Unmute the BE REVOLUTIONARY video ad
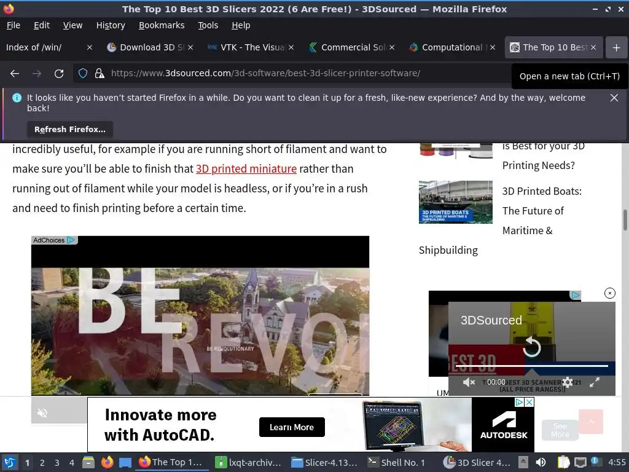The height and width of the screenshot is (472, 629). point(42,412)
